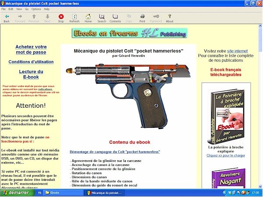Click the 'Ebooks on firearms HL Publishing' banner

coord(129,33)
